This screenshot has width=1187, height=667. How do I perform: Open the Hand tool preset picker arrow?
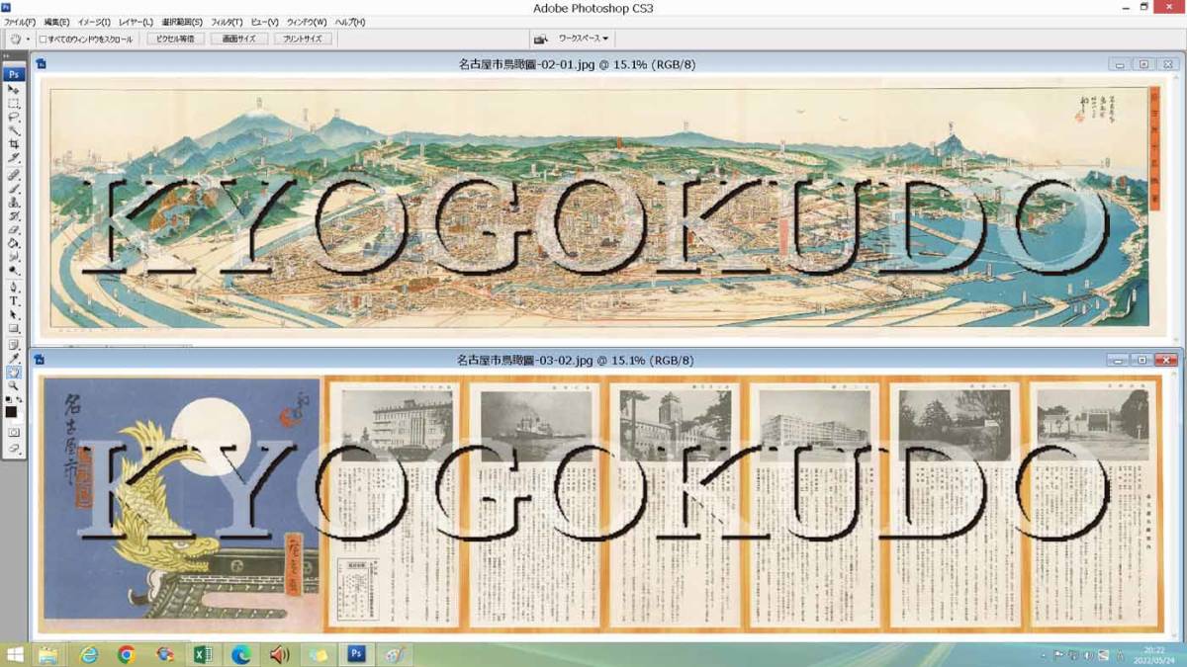[28, 40]
